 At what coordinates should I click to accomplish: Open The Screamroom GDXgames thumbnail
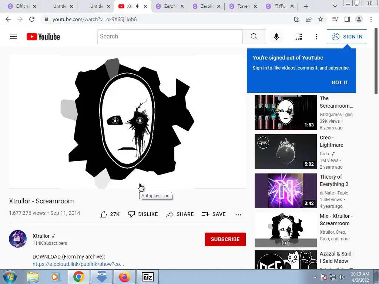coord(285,112)
